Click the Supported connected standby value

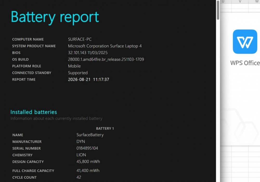click(x=78, y=73)
